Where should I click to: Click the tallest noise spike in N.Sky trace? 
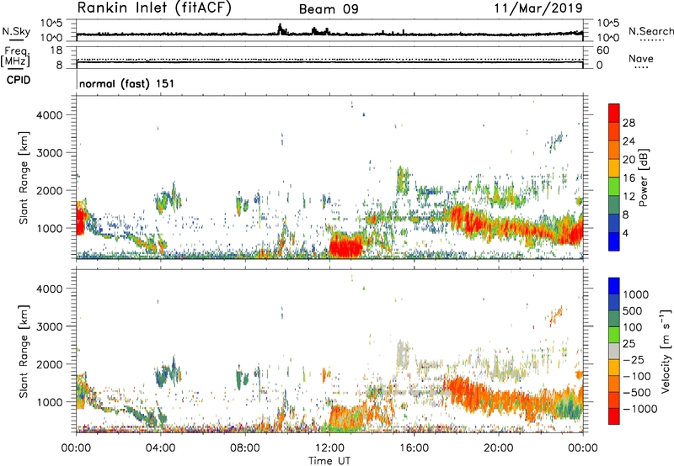[280, 29]
